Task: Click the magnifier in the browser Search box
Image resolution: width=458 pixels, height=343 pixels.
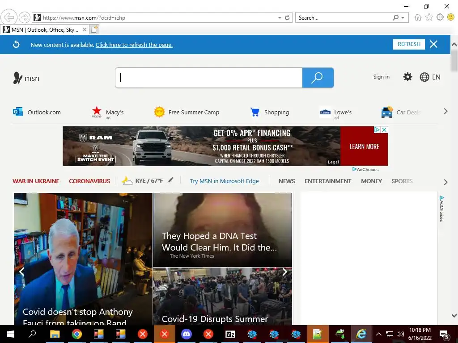Action: 395,18
